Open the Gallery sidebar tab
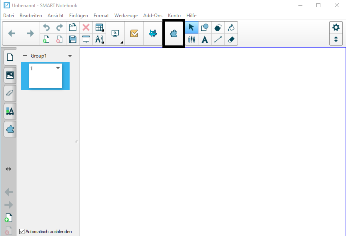346x236 pixels. coord(10,75)
